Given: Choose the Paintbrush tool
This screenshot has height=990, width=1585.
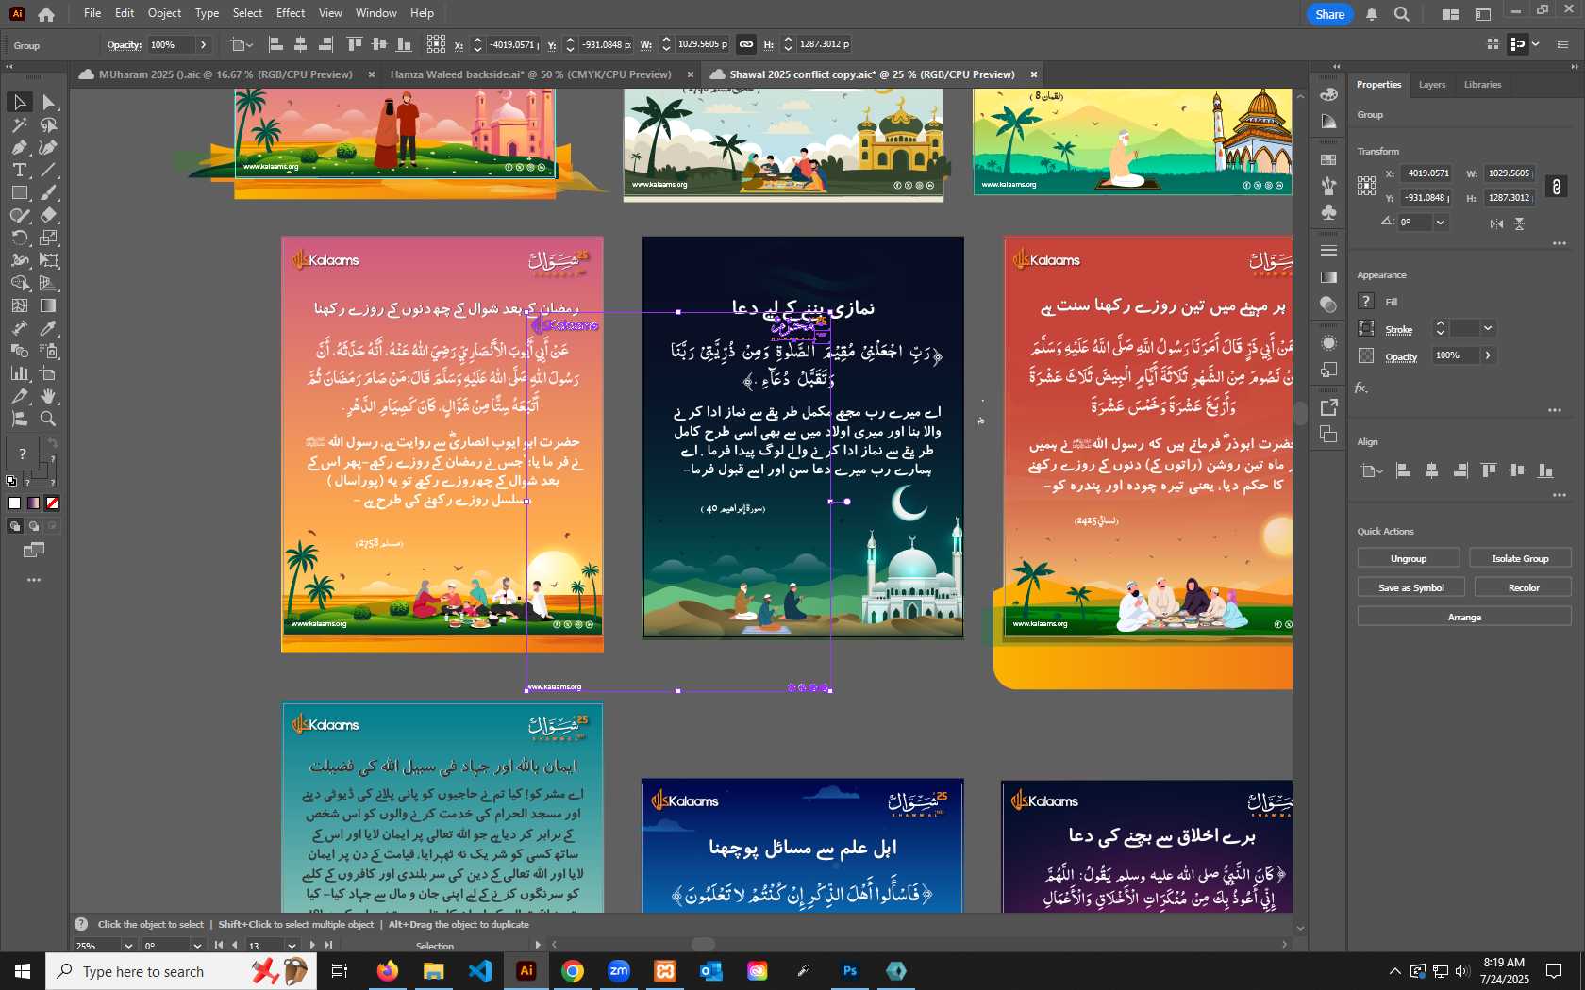Looking at the screenshot, I should (49, 192).
